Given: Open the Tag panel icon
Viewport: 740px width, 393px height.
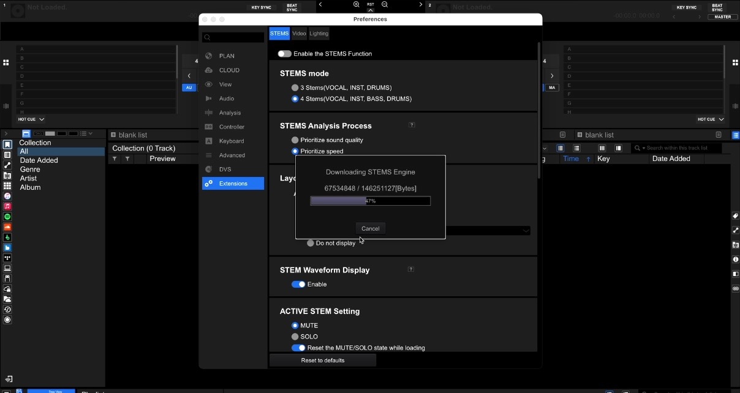Looking at the screenshot, I should [x=734, y=216].
